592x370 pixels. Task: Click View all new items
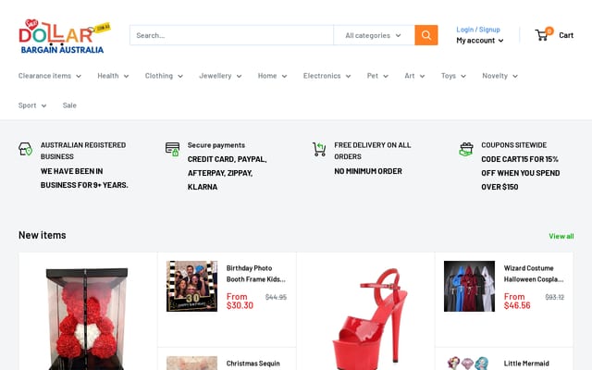[561, 236]
